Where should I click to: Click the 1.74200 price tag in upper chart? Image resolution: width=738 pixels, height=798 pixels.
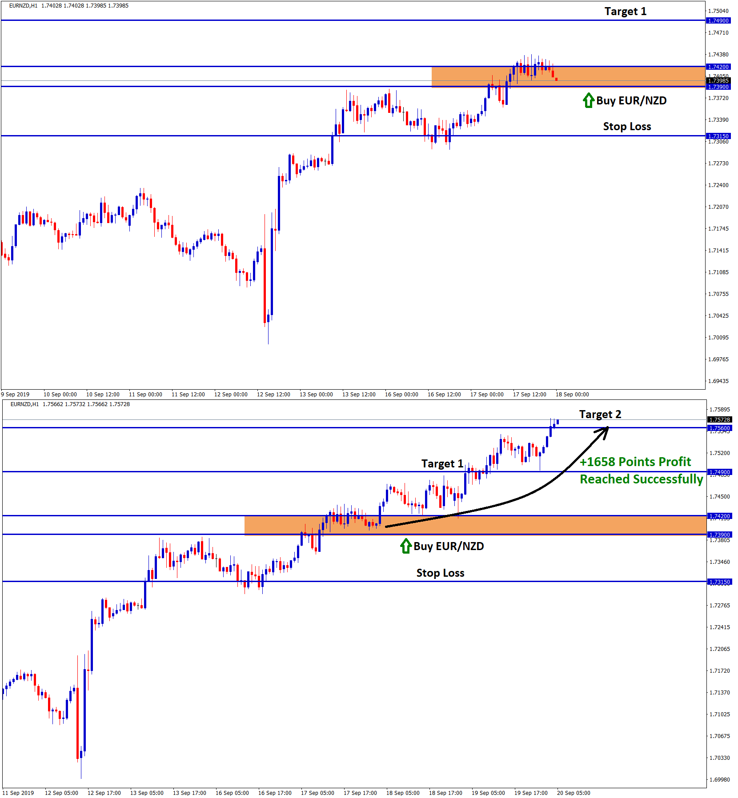coord(718,67)
